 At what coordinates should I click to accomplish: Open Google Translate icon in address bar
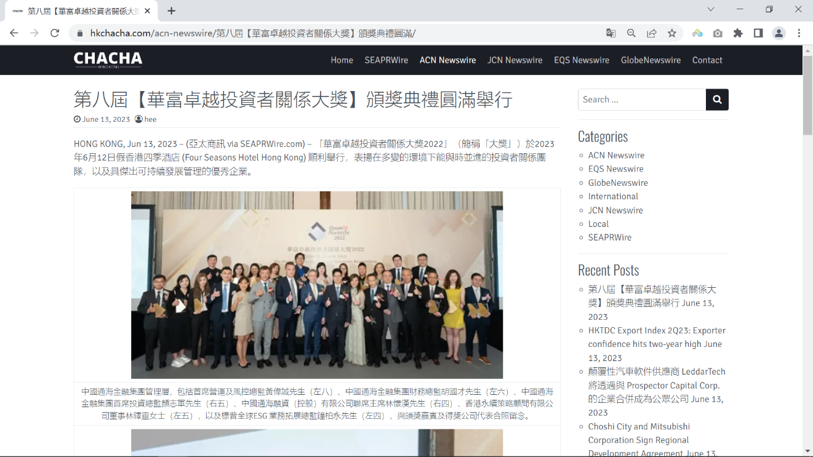(x=611, y=33)
